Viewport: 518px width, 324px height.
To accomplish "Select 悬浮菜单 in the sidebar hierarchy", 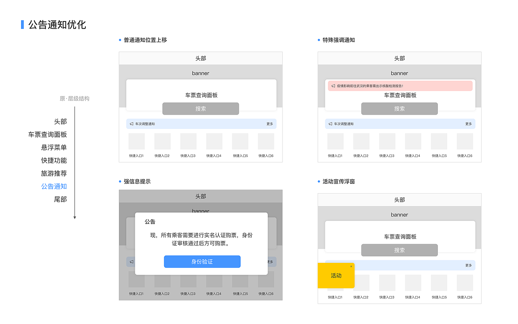I will [x=54, y=147].
